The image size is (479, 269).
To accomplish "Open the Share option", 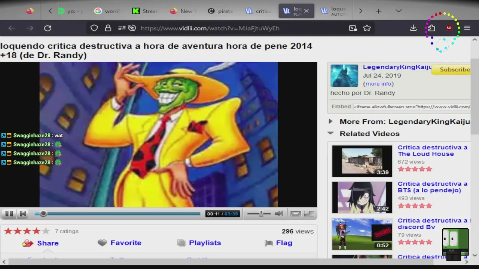I will pyautogui.click(x=40, y=243).
